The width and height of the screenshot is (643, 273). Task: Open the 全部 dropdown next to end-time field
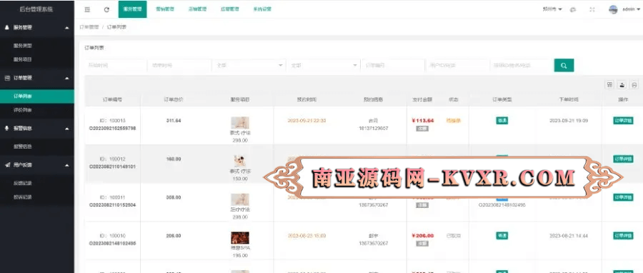coord(249,65)
